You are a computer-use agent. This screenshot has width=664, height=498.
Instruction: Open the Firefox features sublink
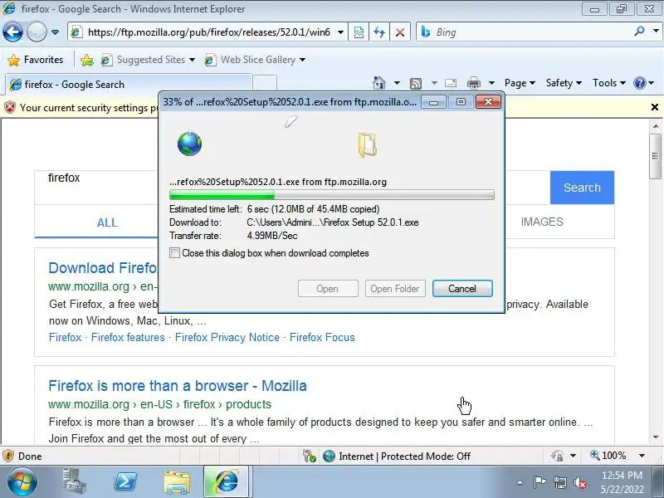pos(128,338)
